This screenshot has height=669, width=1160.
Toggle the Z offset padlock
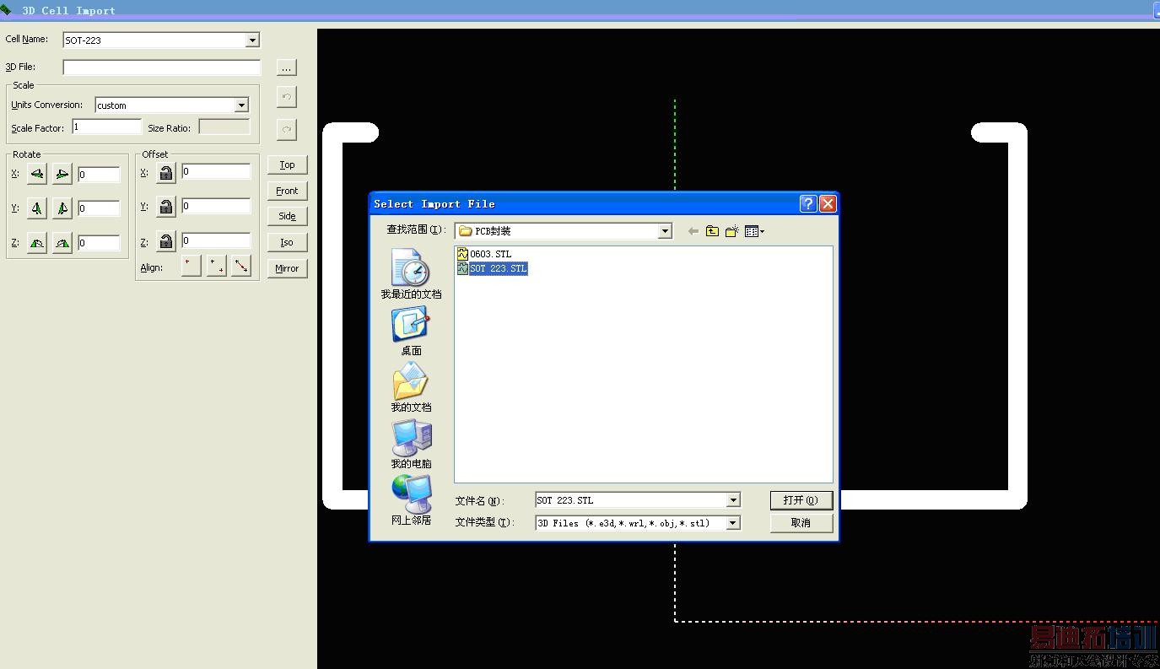pos(166,242)
